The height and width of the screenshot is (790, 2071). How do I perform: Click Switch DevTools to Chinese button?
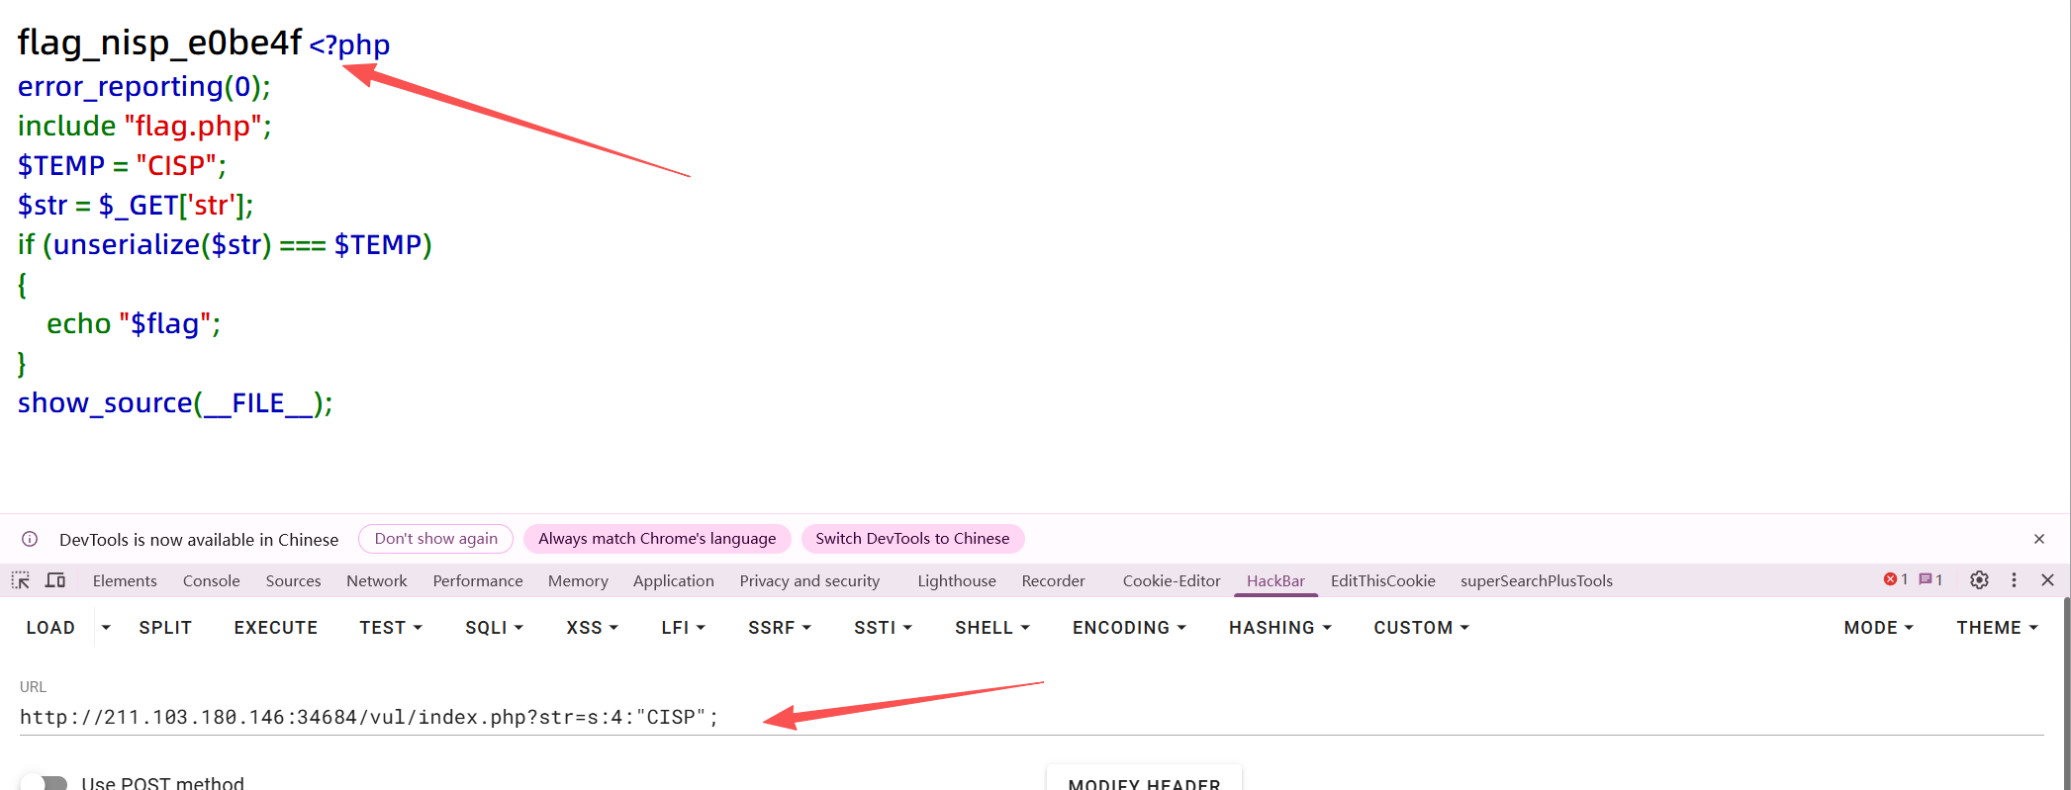coord(912,539)
